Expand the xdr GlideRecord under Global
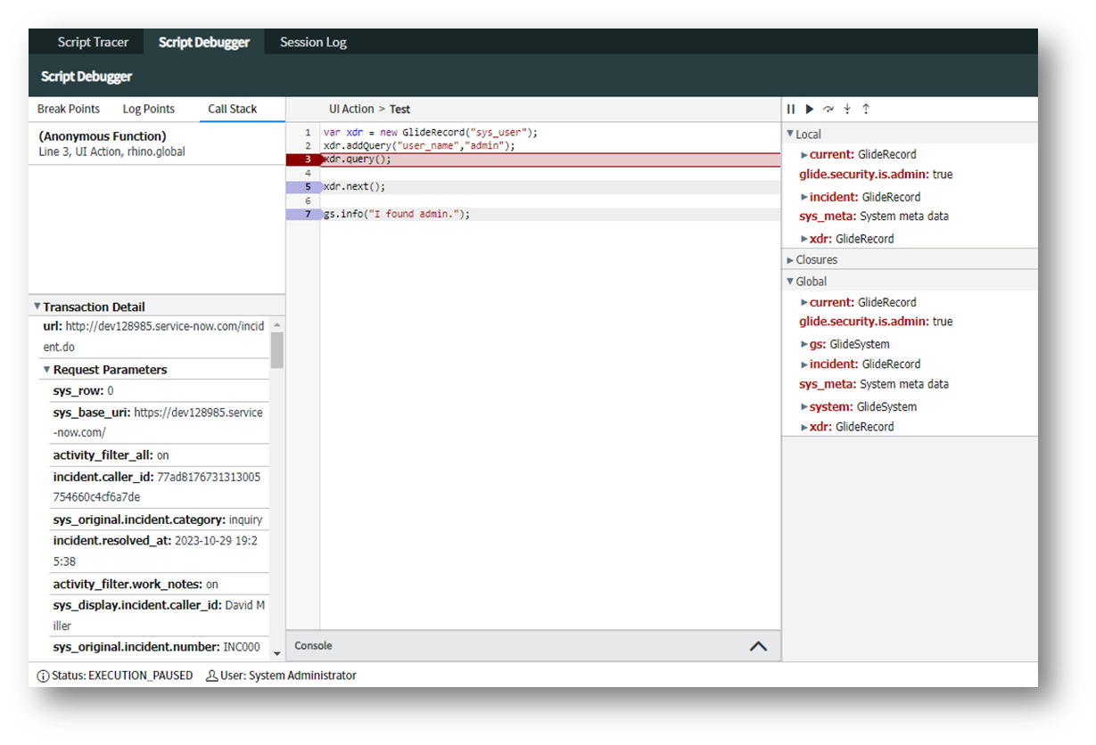Image resolution: width=1096 pixels, height=745 pixels. point(804,426)
